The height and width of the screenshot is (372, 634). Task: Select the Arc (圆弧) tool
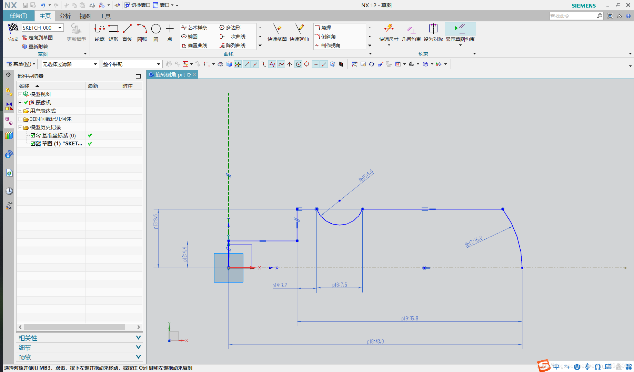[x=142, y=33]
